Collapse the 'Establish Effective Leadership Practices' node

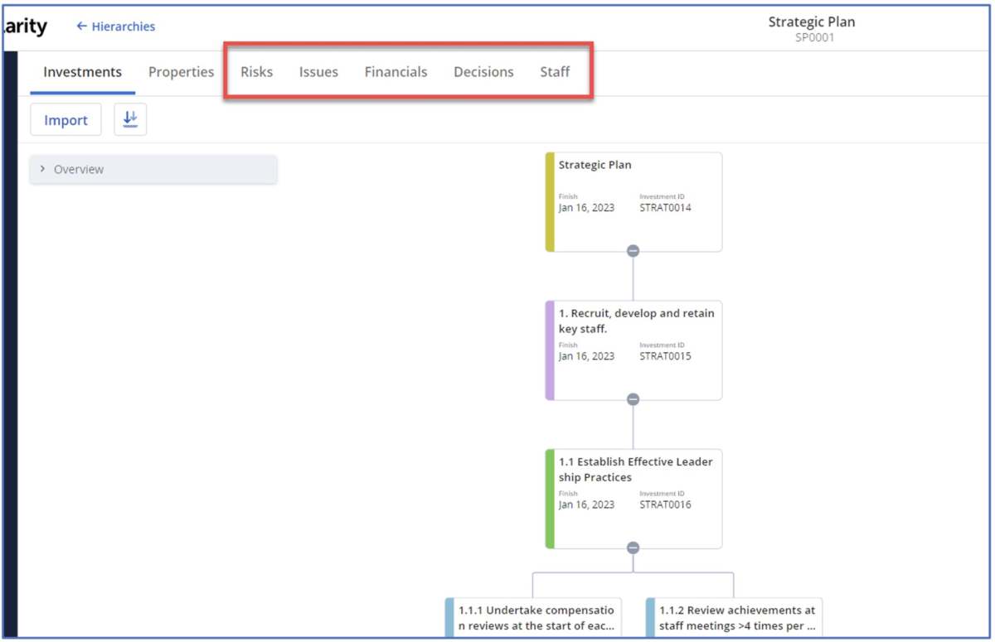[633, 547]
